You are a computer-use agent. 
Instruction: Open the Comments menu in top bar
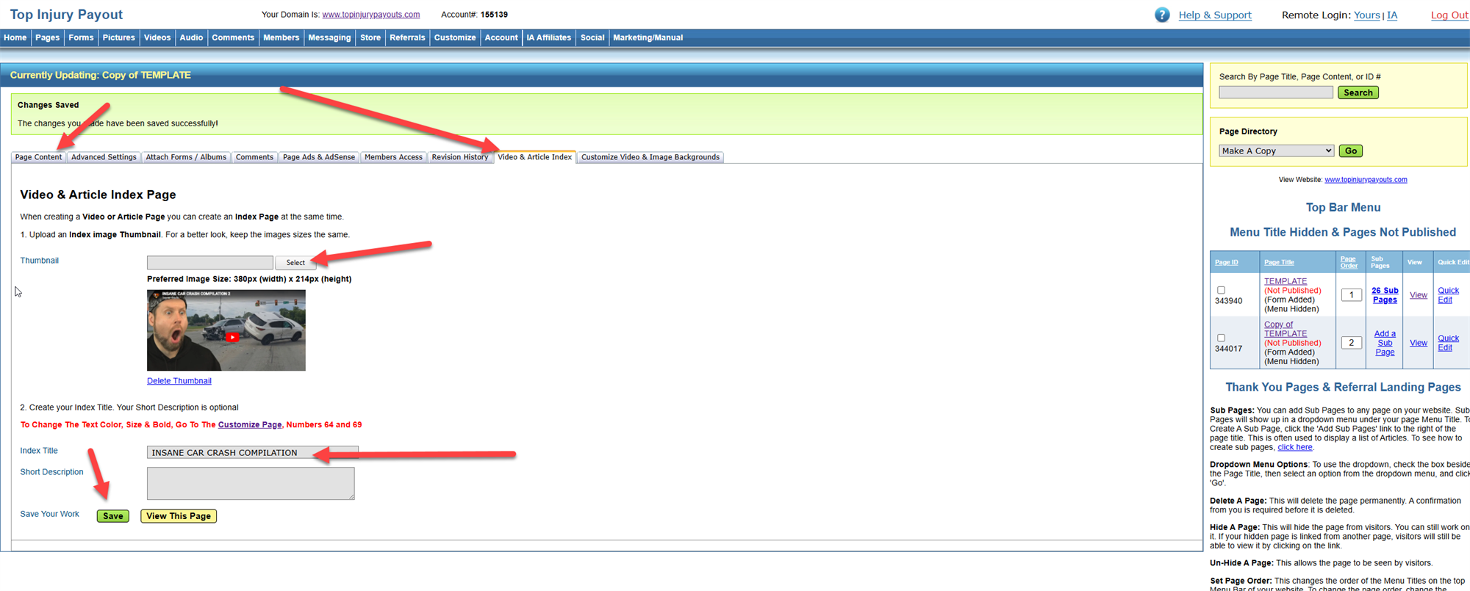coord(233,37)
